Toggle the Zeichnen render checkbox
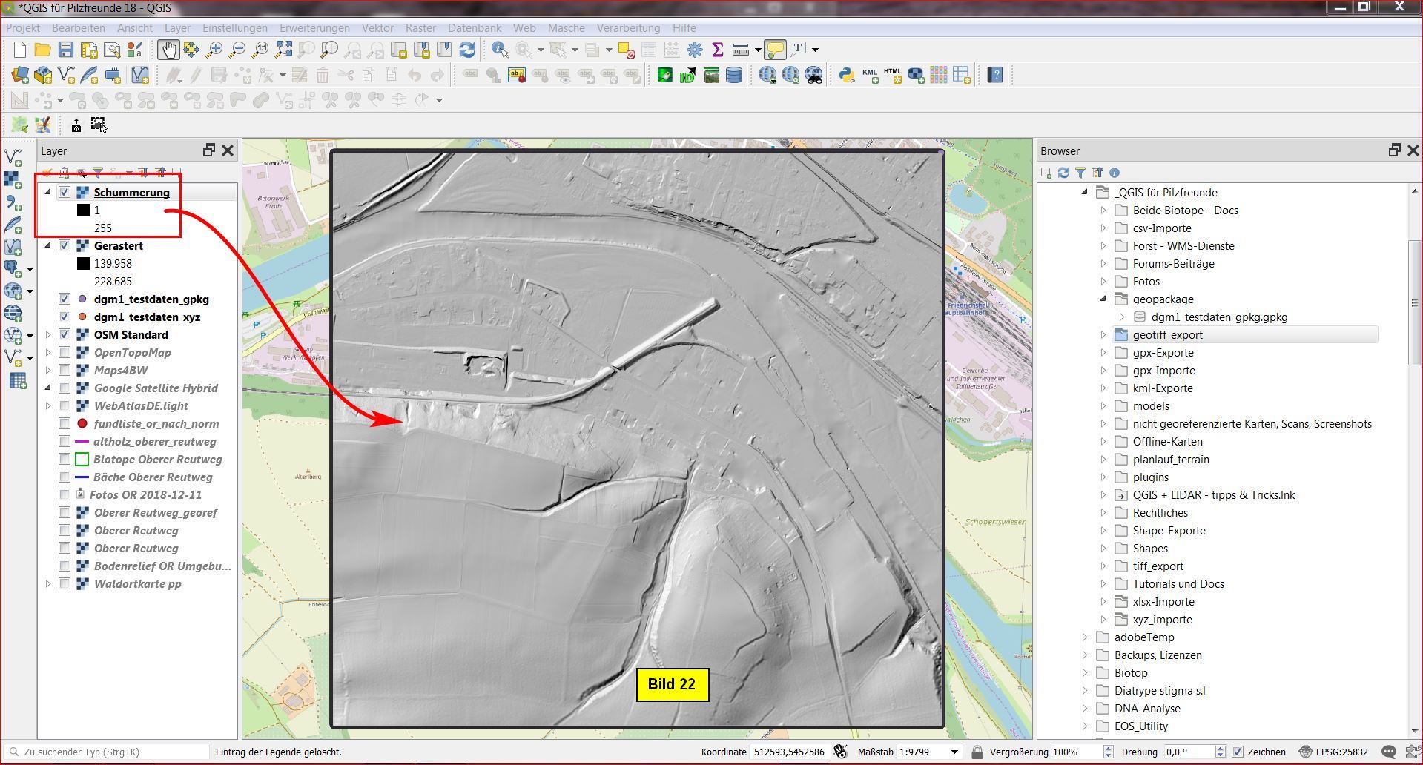The image size is (1423, 765). (x=1237, y=752)
